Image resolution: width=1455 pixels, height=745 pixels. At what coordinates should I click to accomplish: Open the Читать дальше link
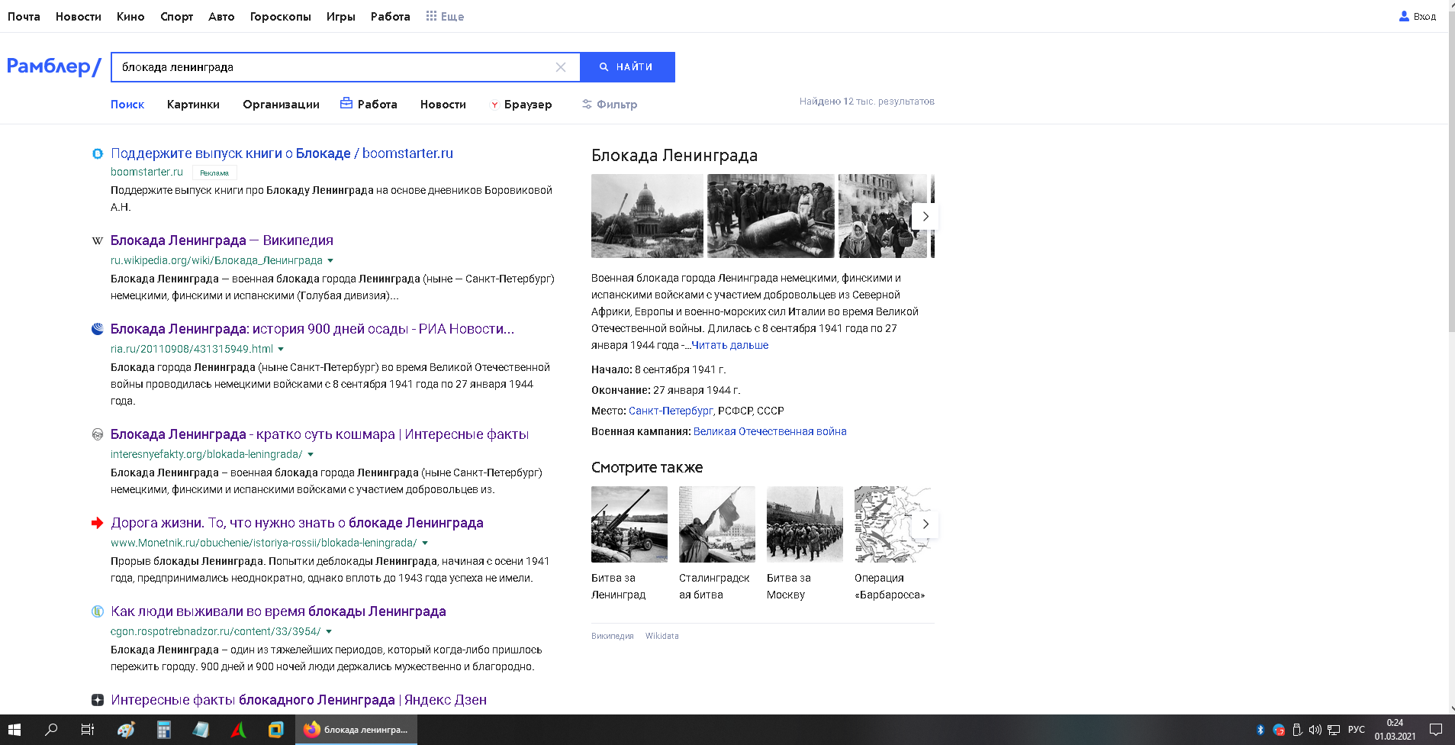730,346
